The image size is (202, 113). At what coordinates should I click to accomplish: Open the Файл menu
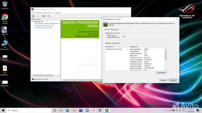(x=33, y=13)
